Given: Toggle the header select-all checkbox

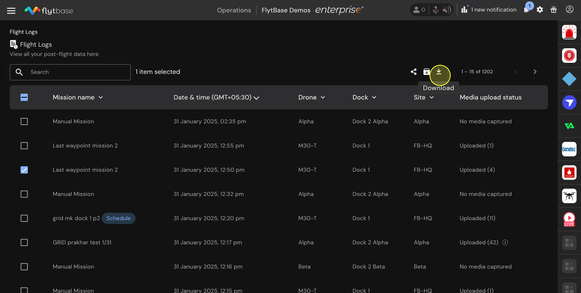Looking at the screenshot, I should [x=24, y=97].
